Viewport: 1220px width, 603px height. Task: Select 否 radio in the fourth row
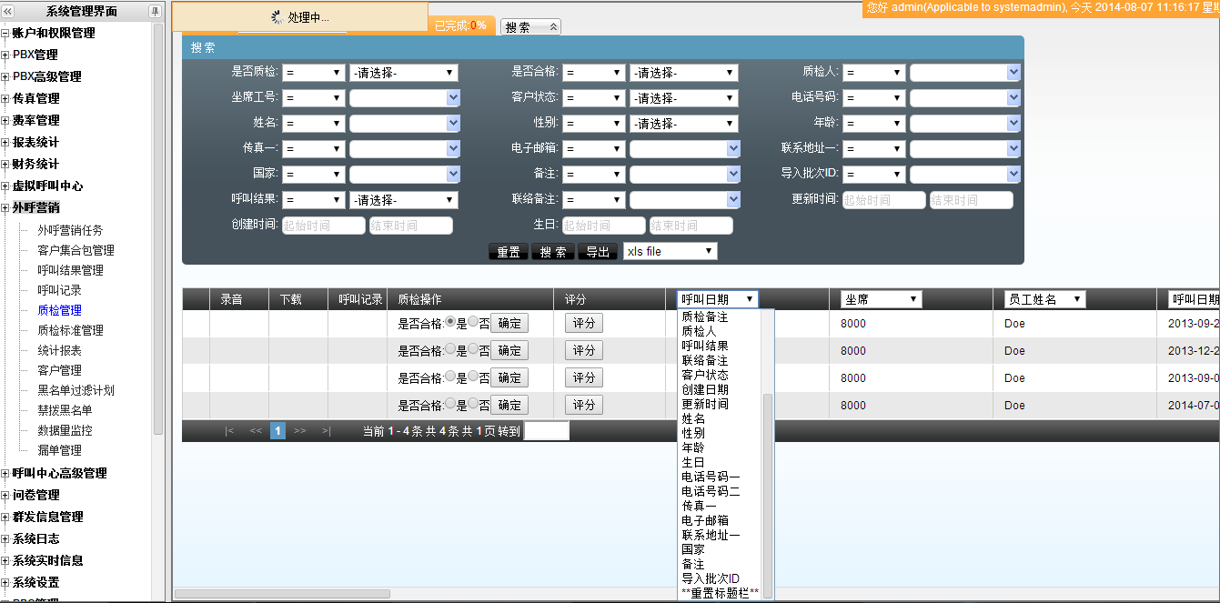coord(472,404)
